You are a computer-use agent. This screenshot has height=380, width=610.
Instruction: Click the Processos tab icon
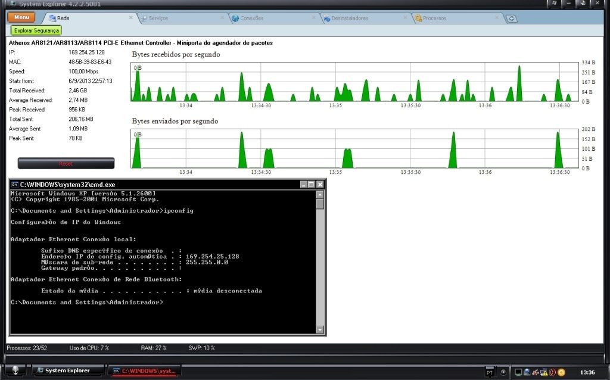(x=419, y=18)
